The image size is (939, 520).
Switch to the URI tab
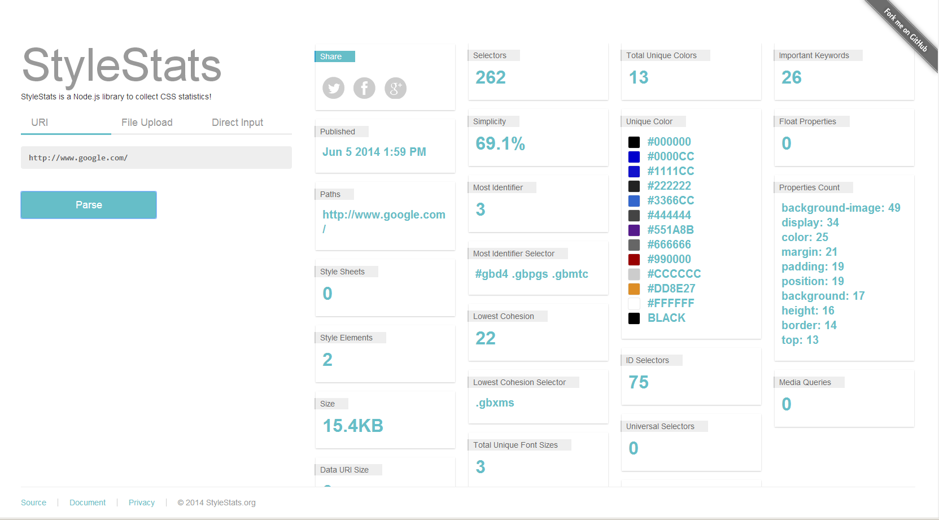click(66, 123)
